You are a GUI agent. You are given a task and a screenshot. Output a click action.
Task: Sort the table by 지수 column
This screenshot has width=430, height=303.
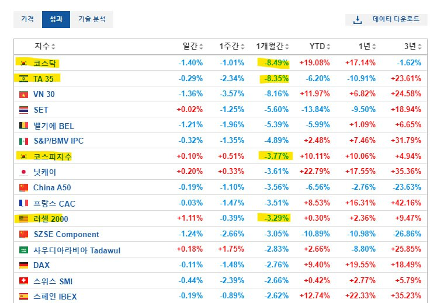pos(44,46)
